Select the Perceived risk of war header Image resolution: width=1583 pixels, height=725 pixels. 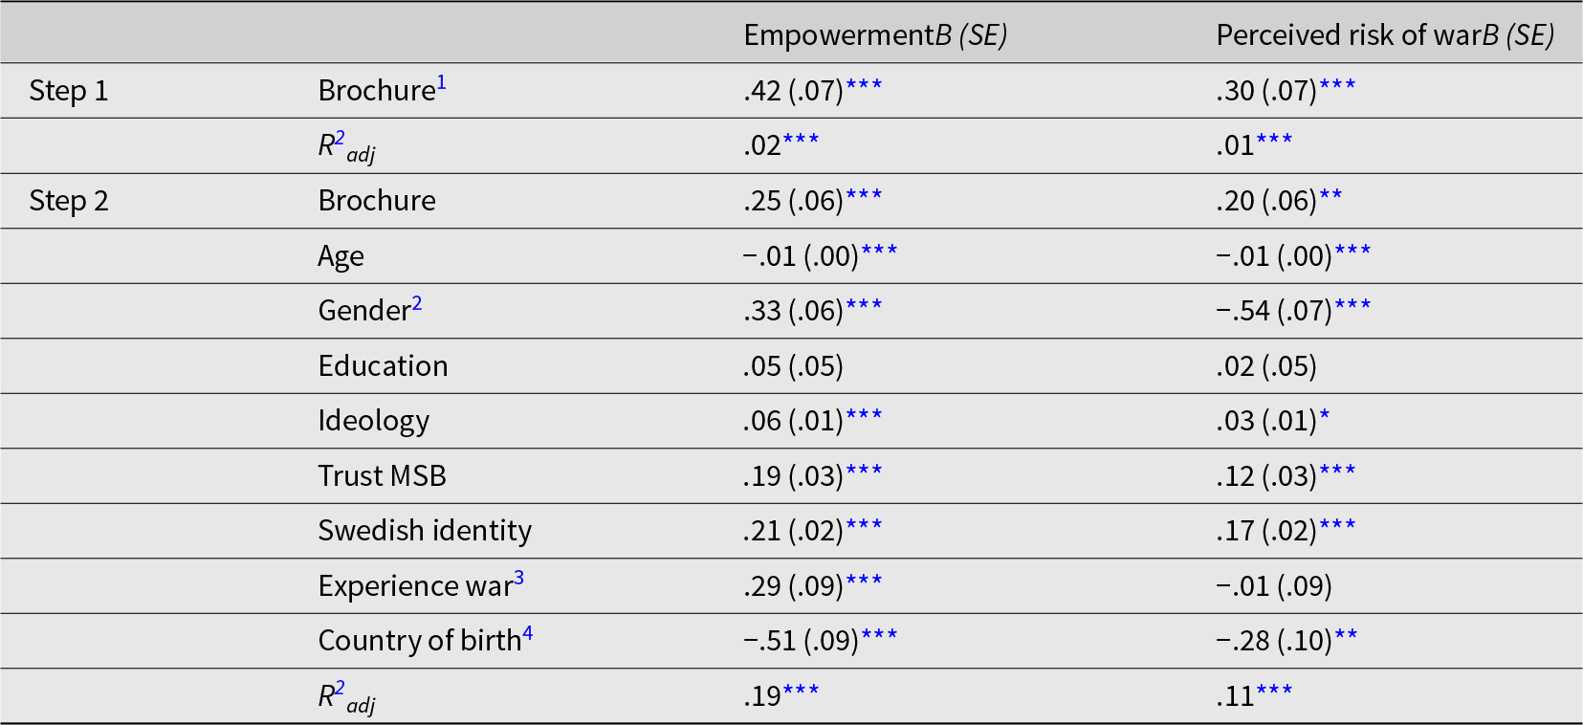pos(1384,35)
